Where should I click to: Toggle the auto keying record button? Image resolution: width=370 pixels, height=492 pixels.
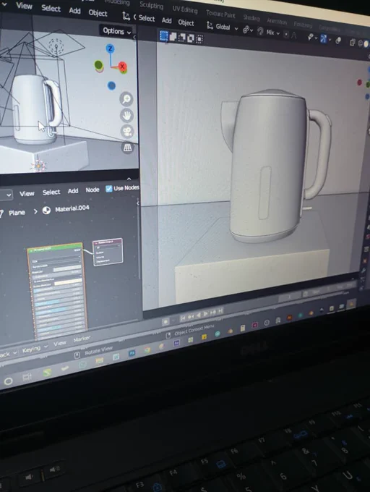coord(165,321)
